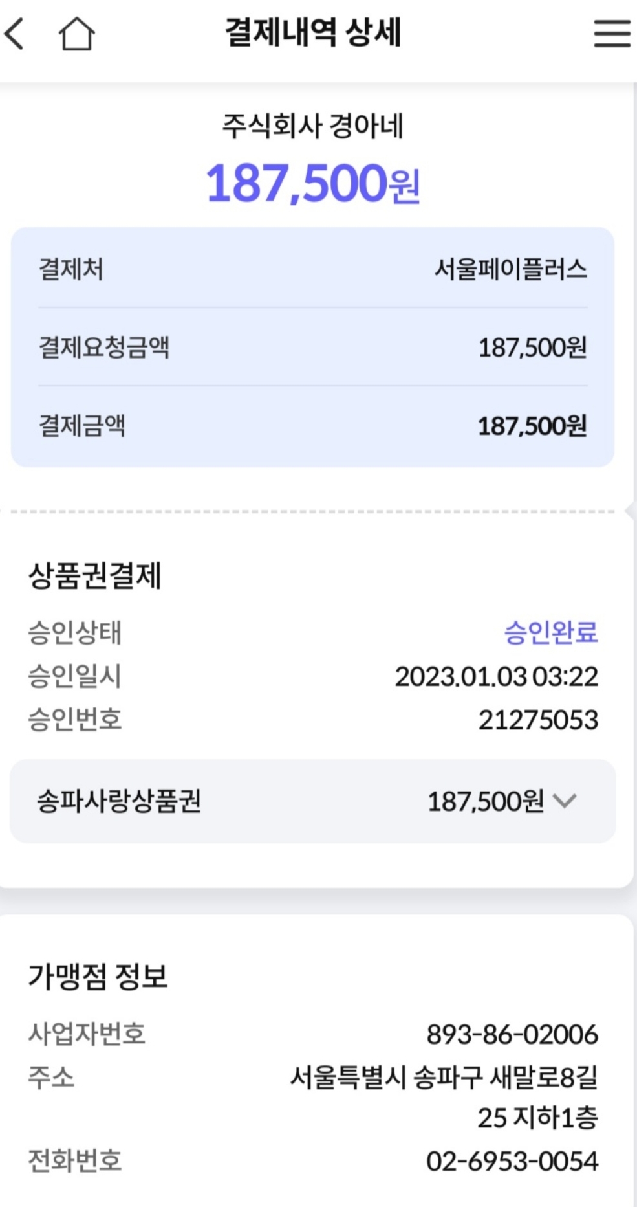The height and width of the screenshot is (1207, 637).
Task: Tap the back arrow icon
Action: tap(16, 34)
